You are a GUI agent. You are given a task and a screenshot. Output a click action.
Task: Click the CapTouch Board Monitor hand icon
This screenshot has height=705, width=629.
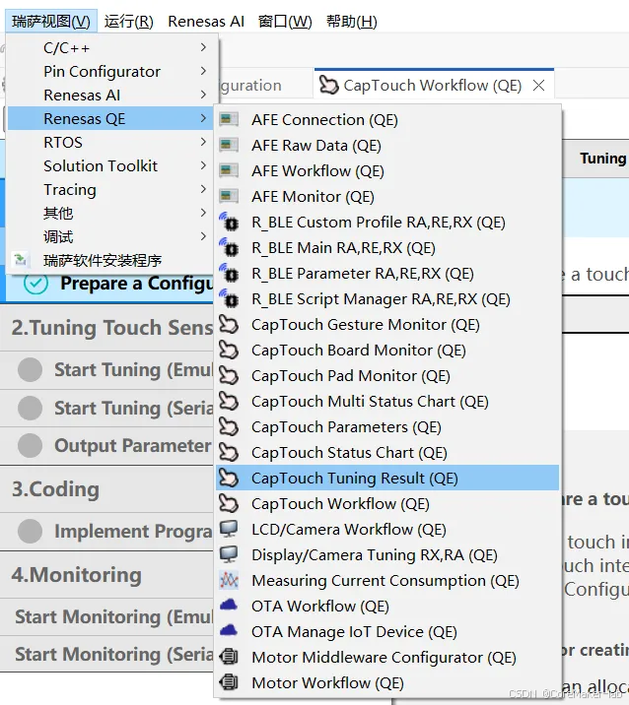click(229, 350)
